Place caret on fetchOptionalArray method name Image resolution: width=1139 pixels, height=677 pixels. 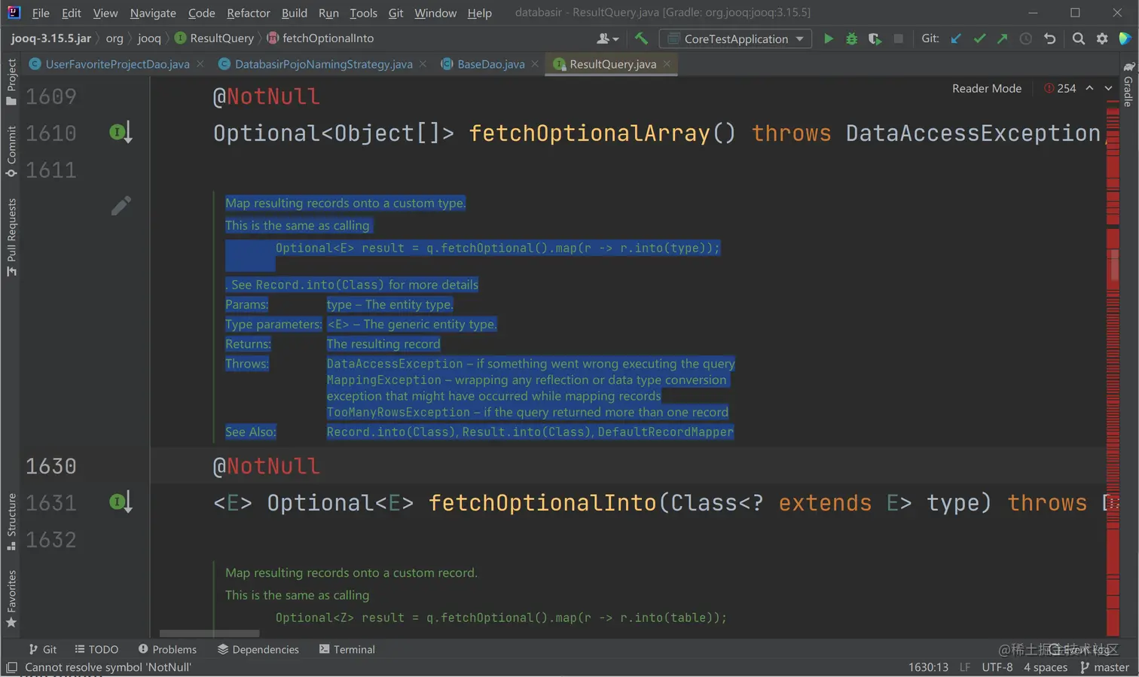coord(590,133)
